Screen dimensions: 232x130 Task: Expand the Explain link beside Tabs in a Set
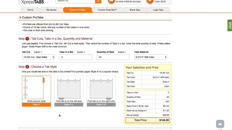(81, 52)
